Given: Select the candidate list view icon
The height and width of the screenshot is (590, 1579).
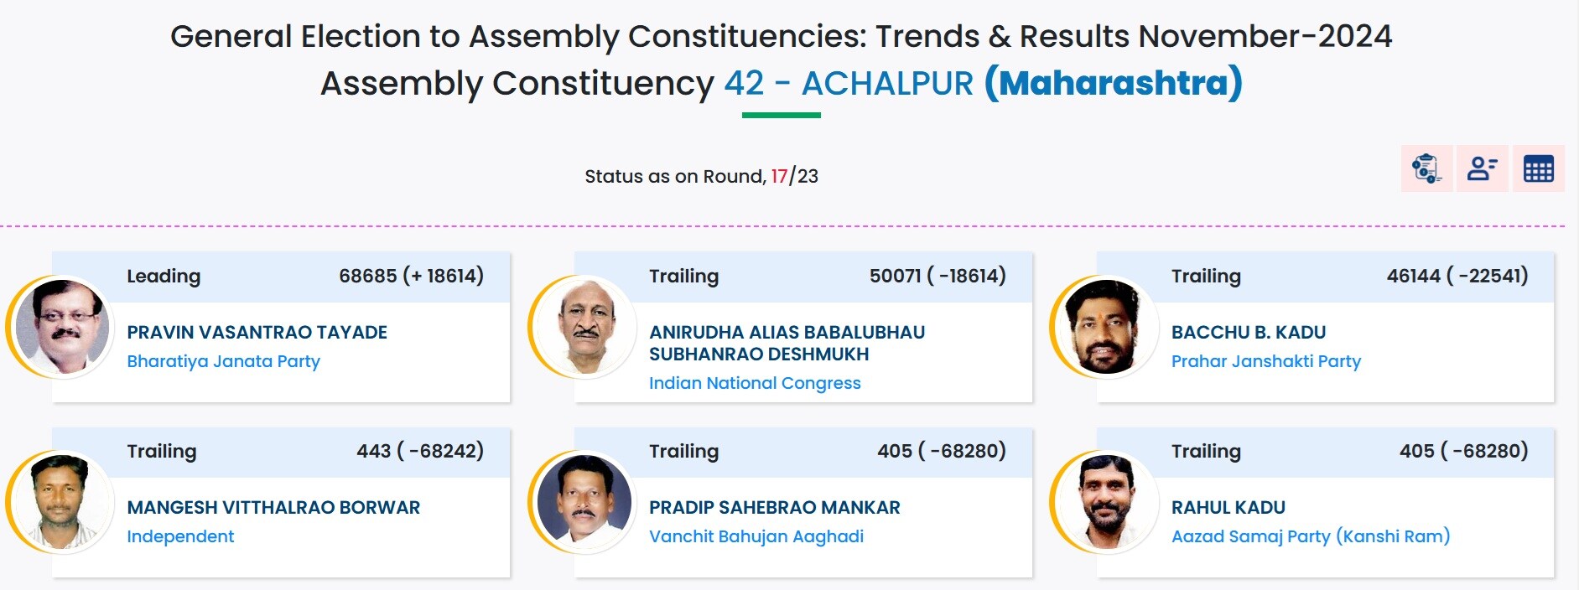Looking at the screenshot, I should coord(1483,168).
